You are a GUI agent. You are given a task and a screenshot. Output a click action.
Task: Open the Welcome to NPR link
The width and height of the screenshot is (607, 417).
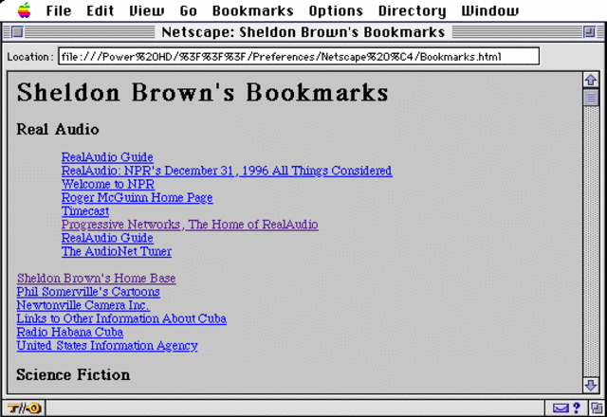(x=107, y=184)
